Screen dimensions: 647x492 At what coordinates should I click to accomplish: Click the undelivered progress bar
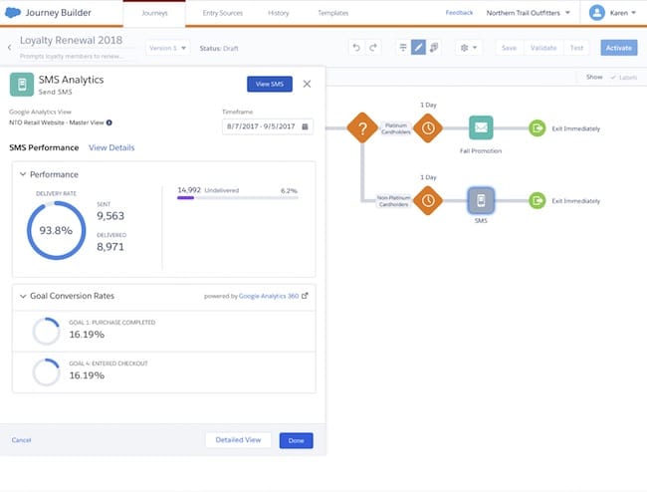click(x=237, y=198)
